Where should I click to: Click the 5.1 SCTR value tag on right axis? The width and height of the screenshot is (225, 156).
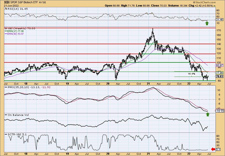(x=218, y=150)
